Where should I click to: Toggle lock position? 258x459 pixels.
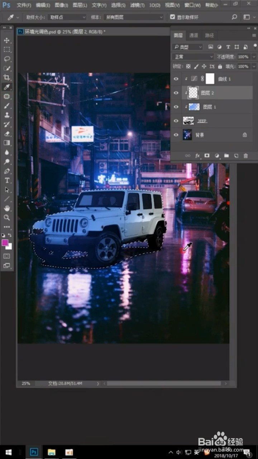tap(204, 66)
